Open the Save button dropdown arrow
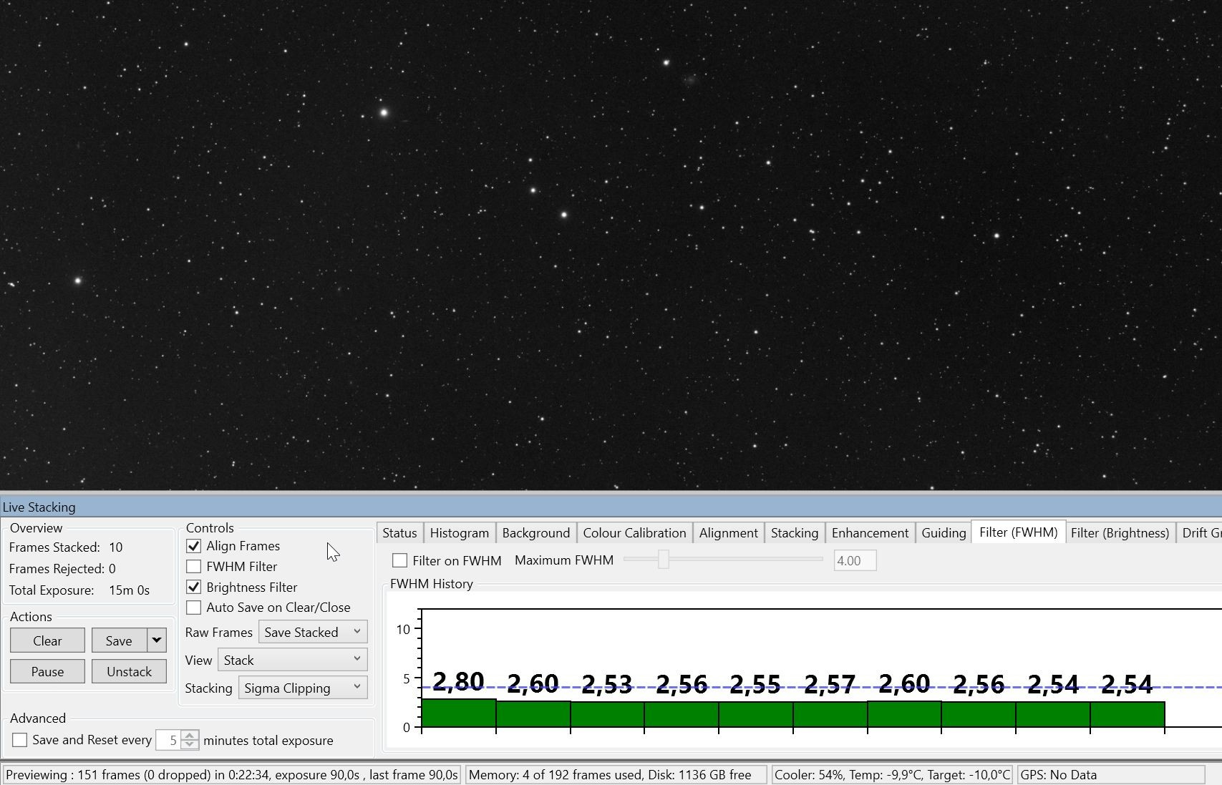 (x=156, y=640)
